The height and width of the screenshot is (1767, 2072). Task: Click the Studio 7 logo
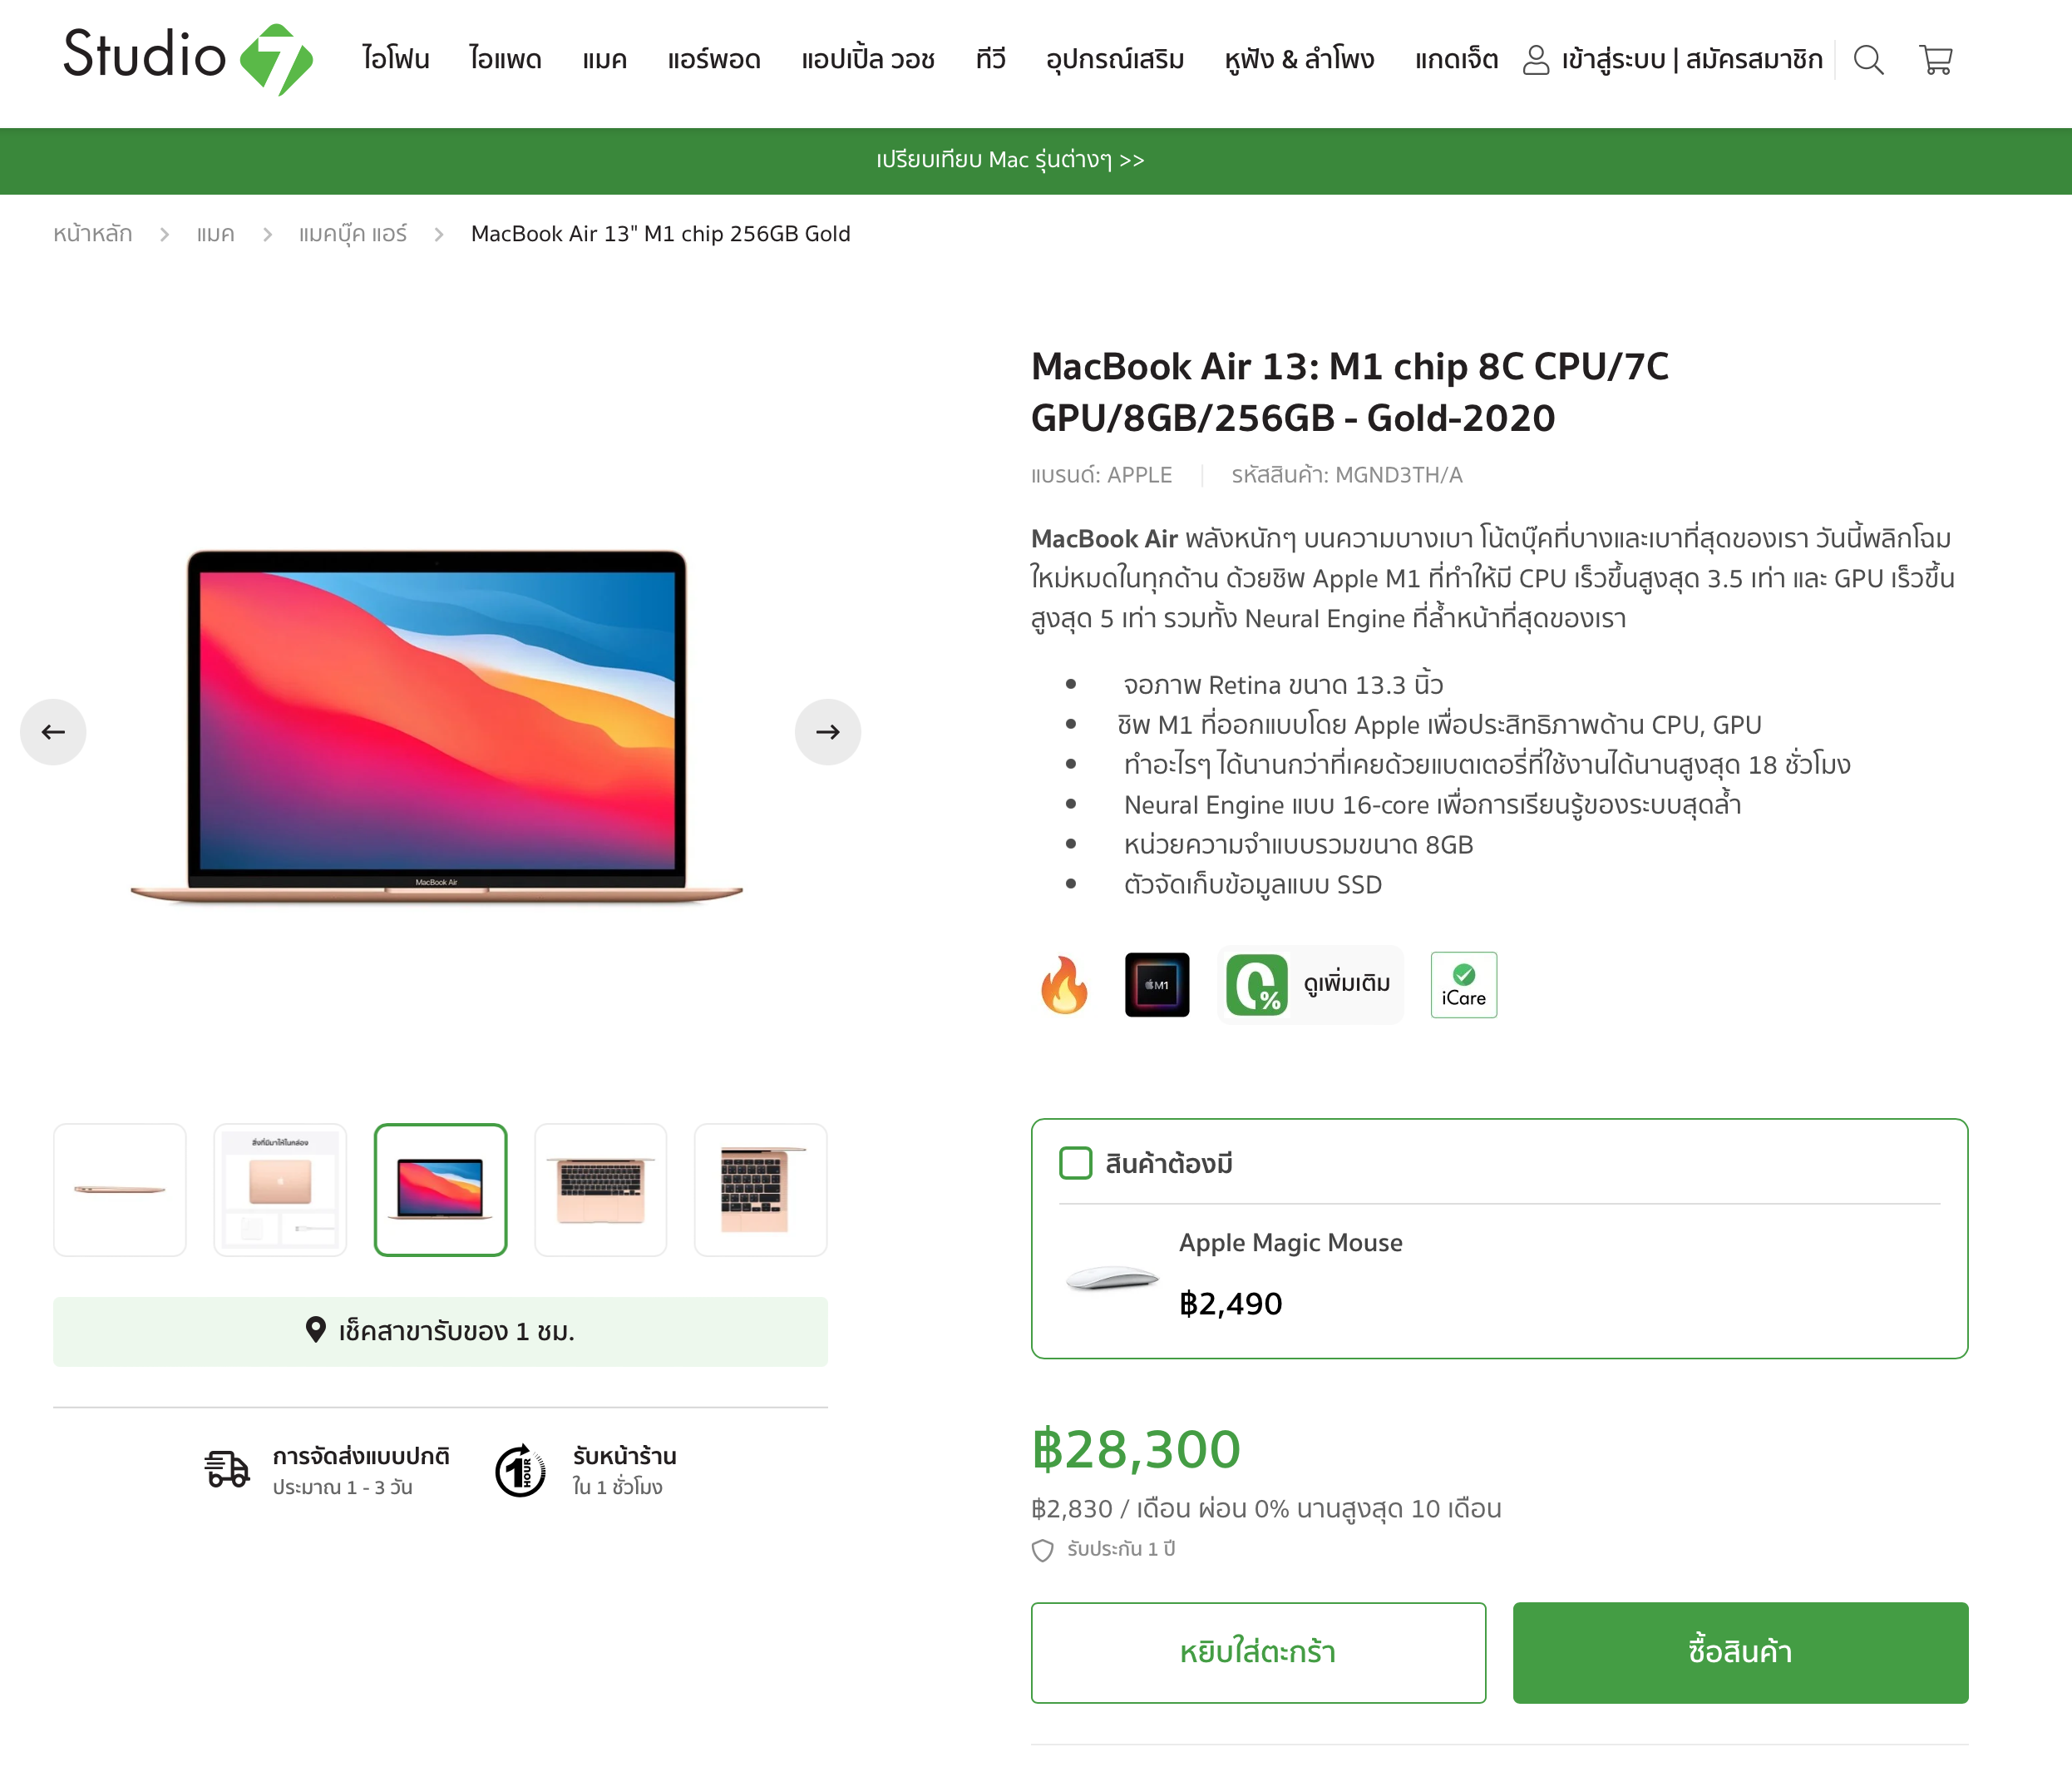[x=188, y=58]
